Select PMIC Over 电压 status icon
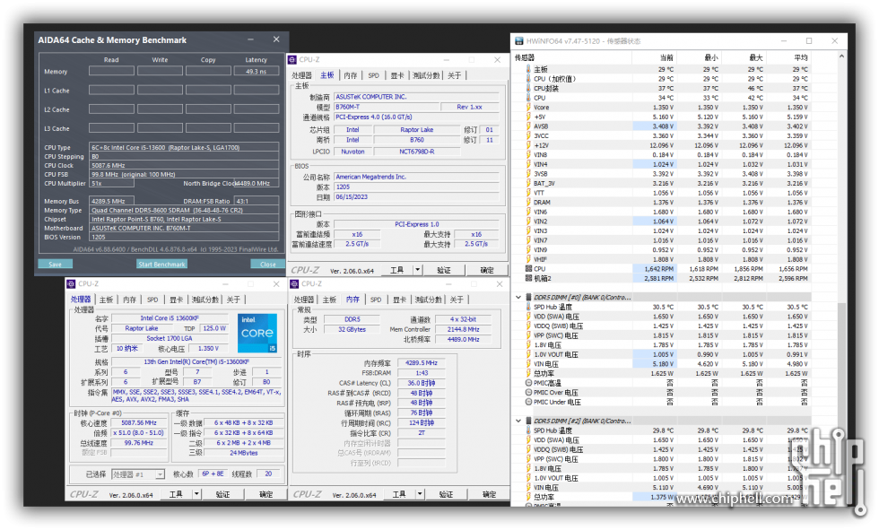This screenshot has width=879, height=530. [x=528, y=392]
